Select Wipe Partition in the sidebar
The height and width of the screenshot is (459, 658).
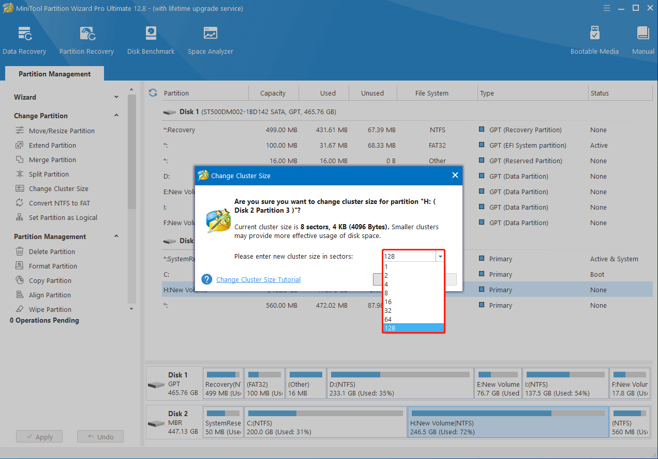click(50, 309)
